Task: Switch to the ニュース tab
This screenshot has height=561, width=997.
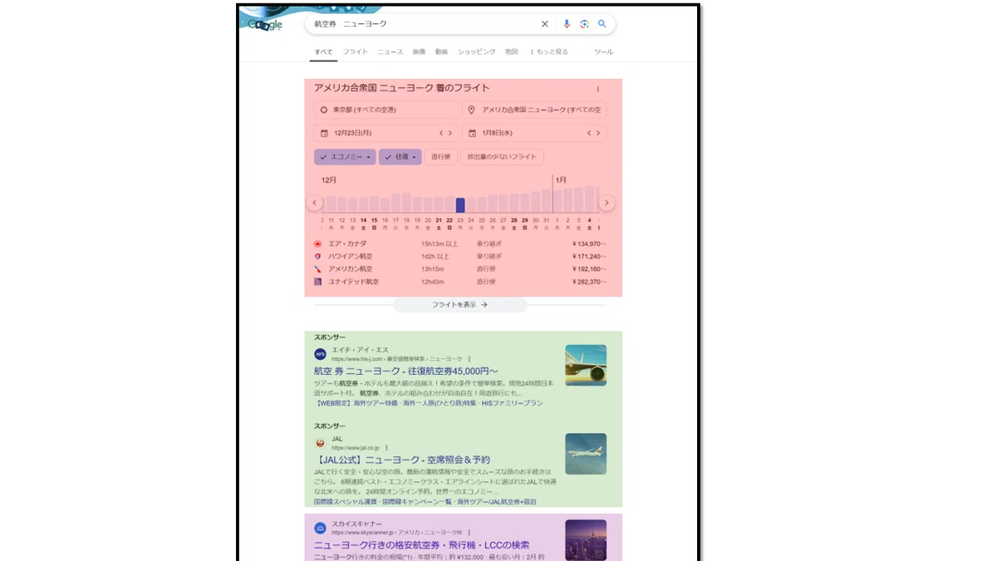Action: (x=390, y=52)
